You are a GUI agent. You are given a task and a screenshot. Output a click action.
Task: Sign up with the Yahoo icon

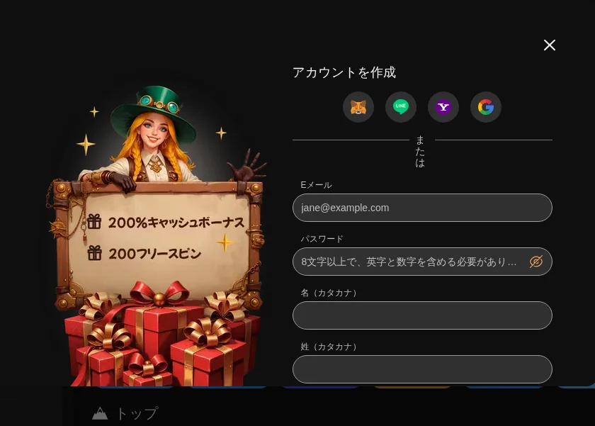point(443,107)
